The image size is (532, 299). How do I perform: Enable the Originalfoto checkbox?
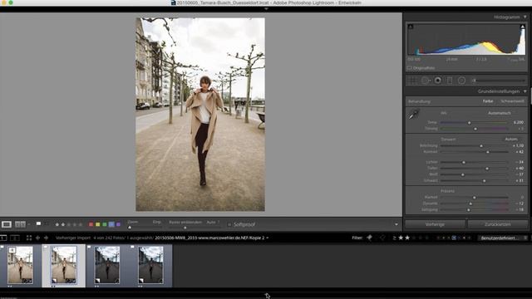[x=409, y=68]
